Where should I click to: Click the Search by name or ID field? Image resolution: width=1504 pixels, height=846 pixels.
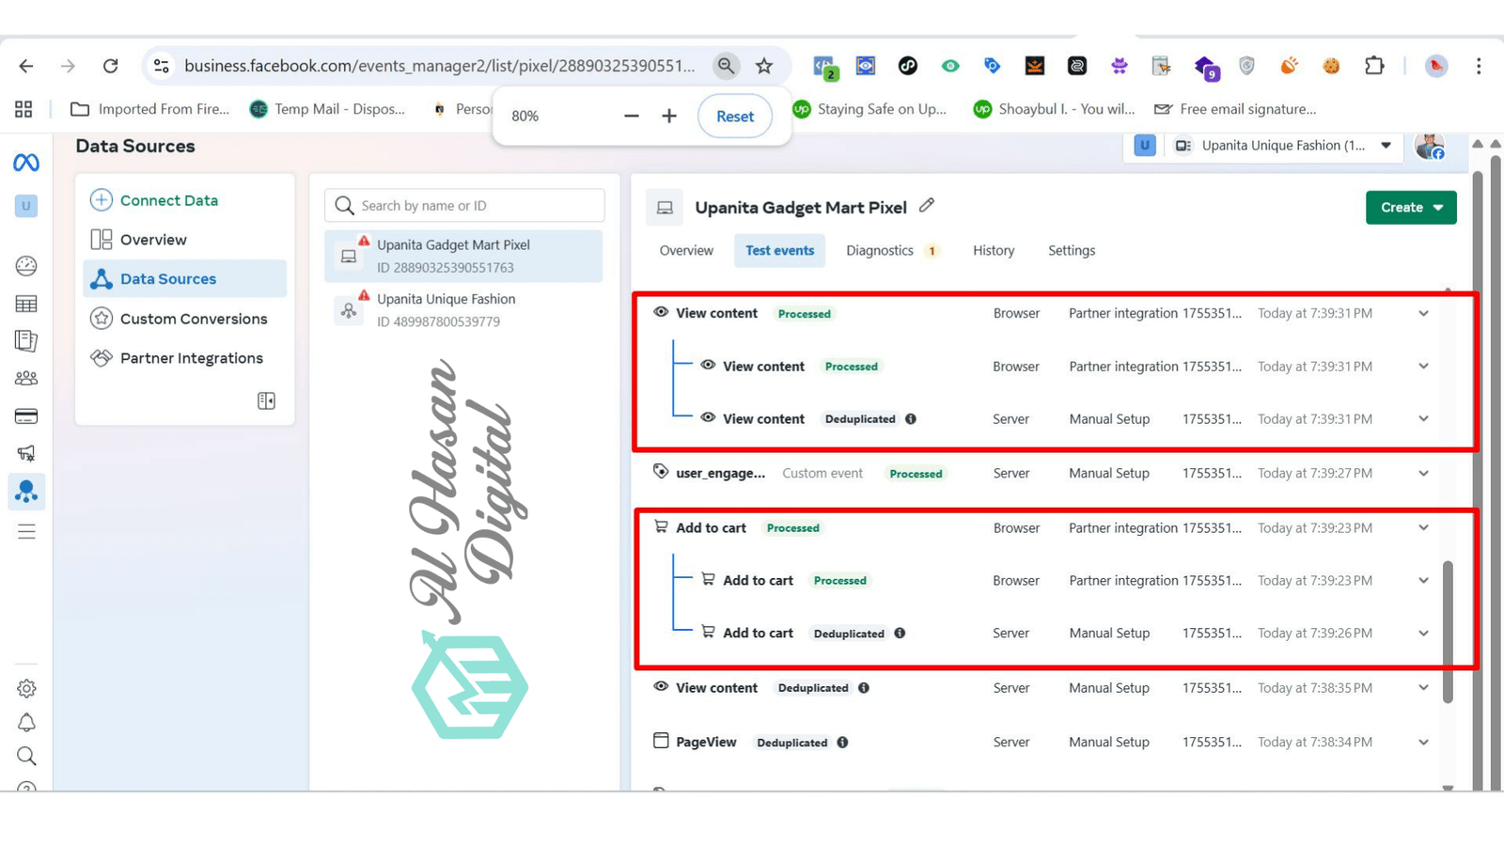pyautogui.click(x=464, y=206)
